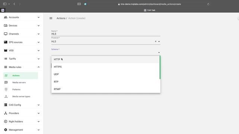Click the Name input field containing HLS
Image resolution: width=239 pixels, height=134 pixels.
point(106,34)
